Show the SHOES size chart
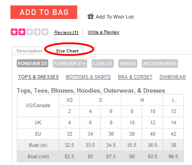 128,63
